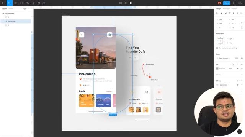The height and width of the screenshot is (137, 245).
Task: Toggle fill visibility eye
Action: coord(238,68)
